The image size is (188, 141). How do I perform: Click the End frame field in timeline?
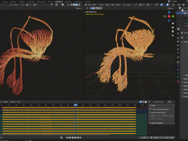169,137
